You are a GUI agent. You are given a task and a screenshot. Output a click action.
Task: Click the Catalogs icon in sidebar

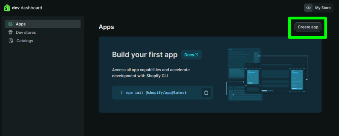tap(11, 41)
